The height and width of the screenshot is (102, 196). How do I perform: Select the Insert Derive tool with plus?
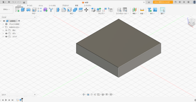[149, 10]
